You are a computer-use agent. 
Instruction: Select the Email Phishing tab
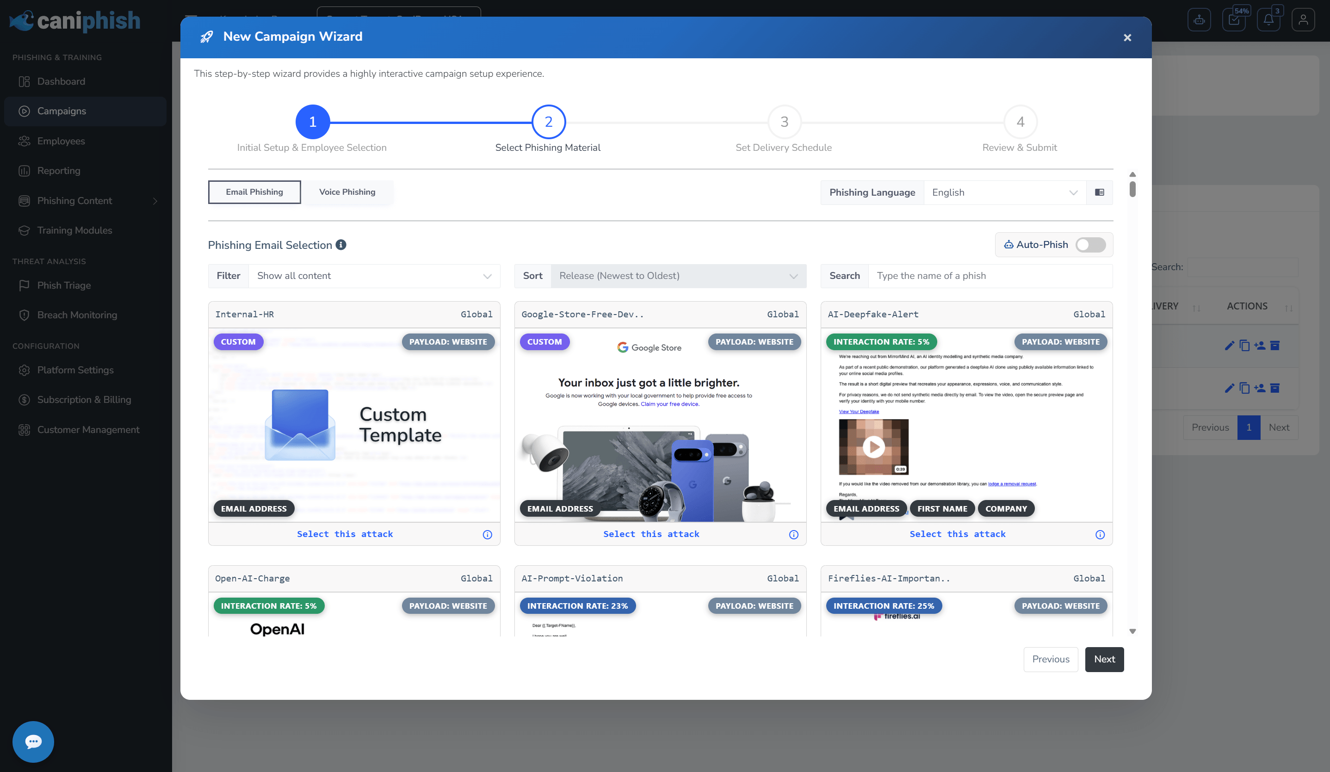tap(254, 192)
